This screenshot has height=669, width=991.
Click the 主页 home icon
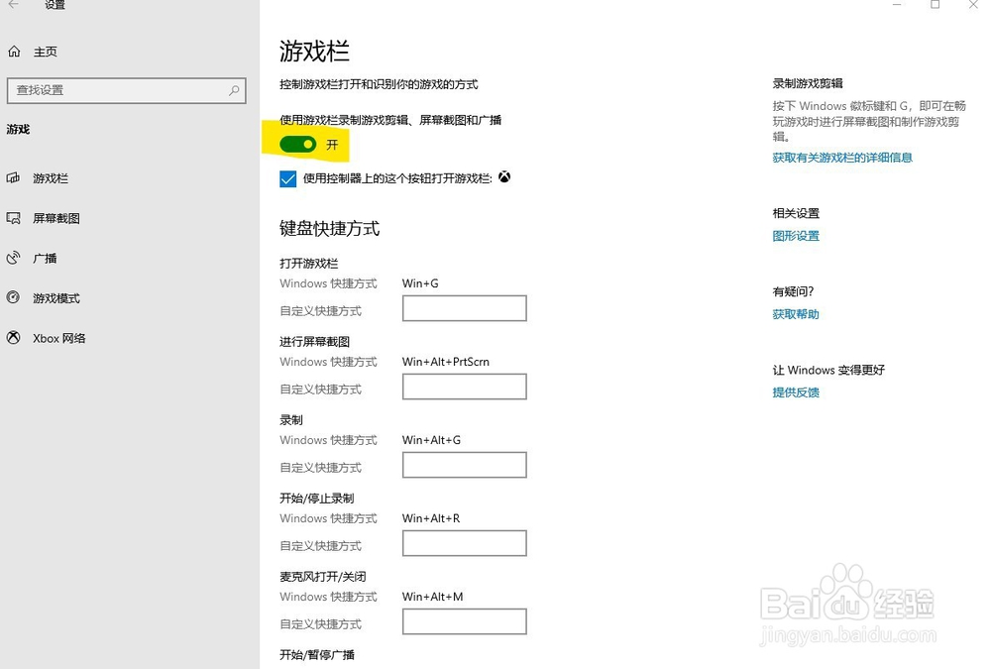(x=15, y=50)
